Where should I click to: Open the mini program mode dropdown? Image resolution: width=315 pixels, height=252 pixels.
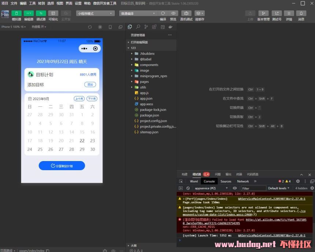click(96, 14)
